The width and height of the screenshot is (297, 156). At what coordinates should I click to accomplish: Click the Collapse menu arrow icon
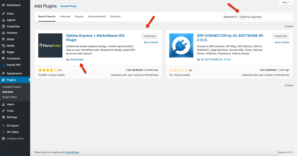coord(3,139)
